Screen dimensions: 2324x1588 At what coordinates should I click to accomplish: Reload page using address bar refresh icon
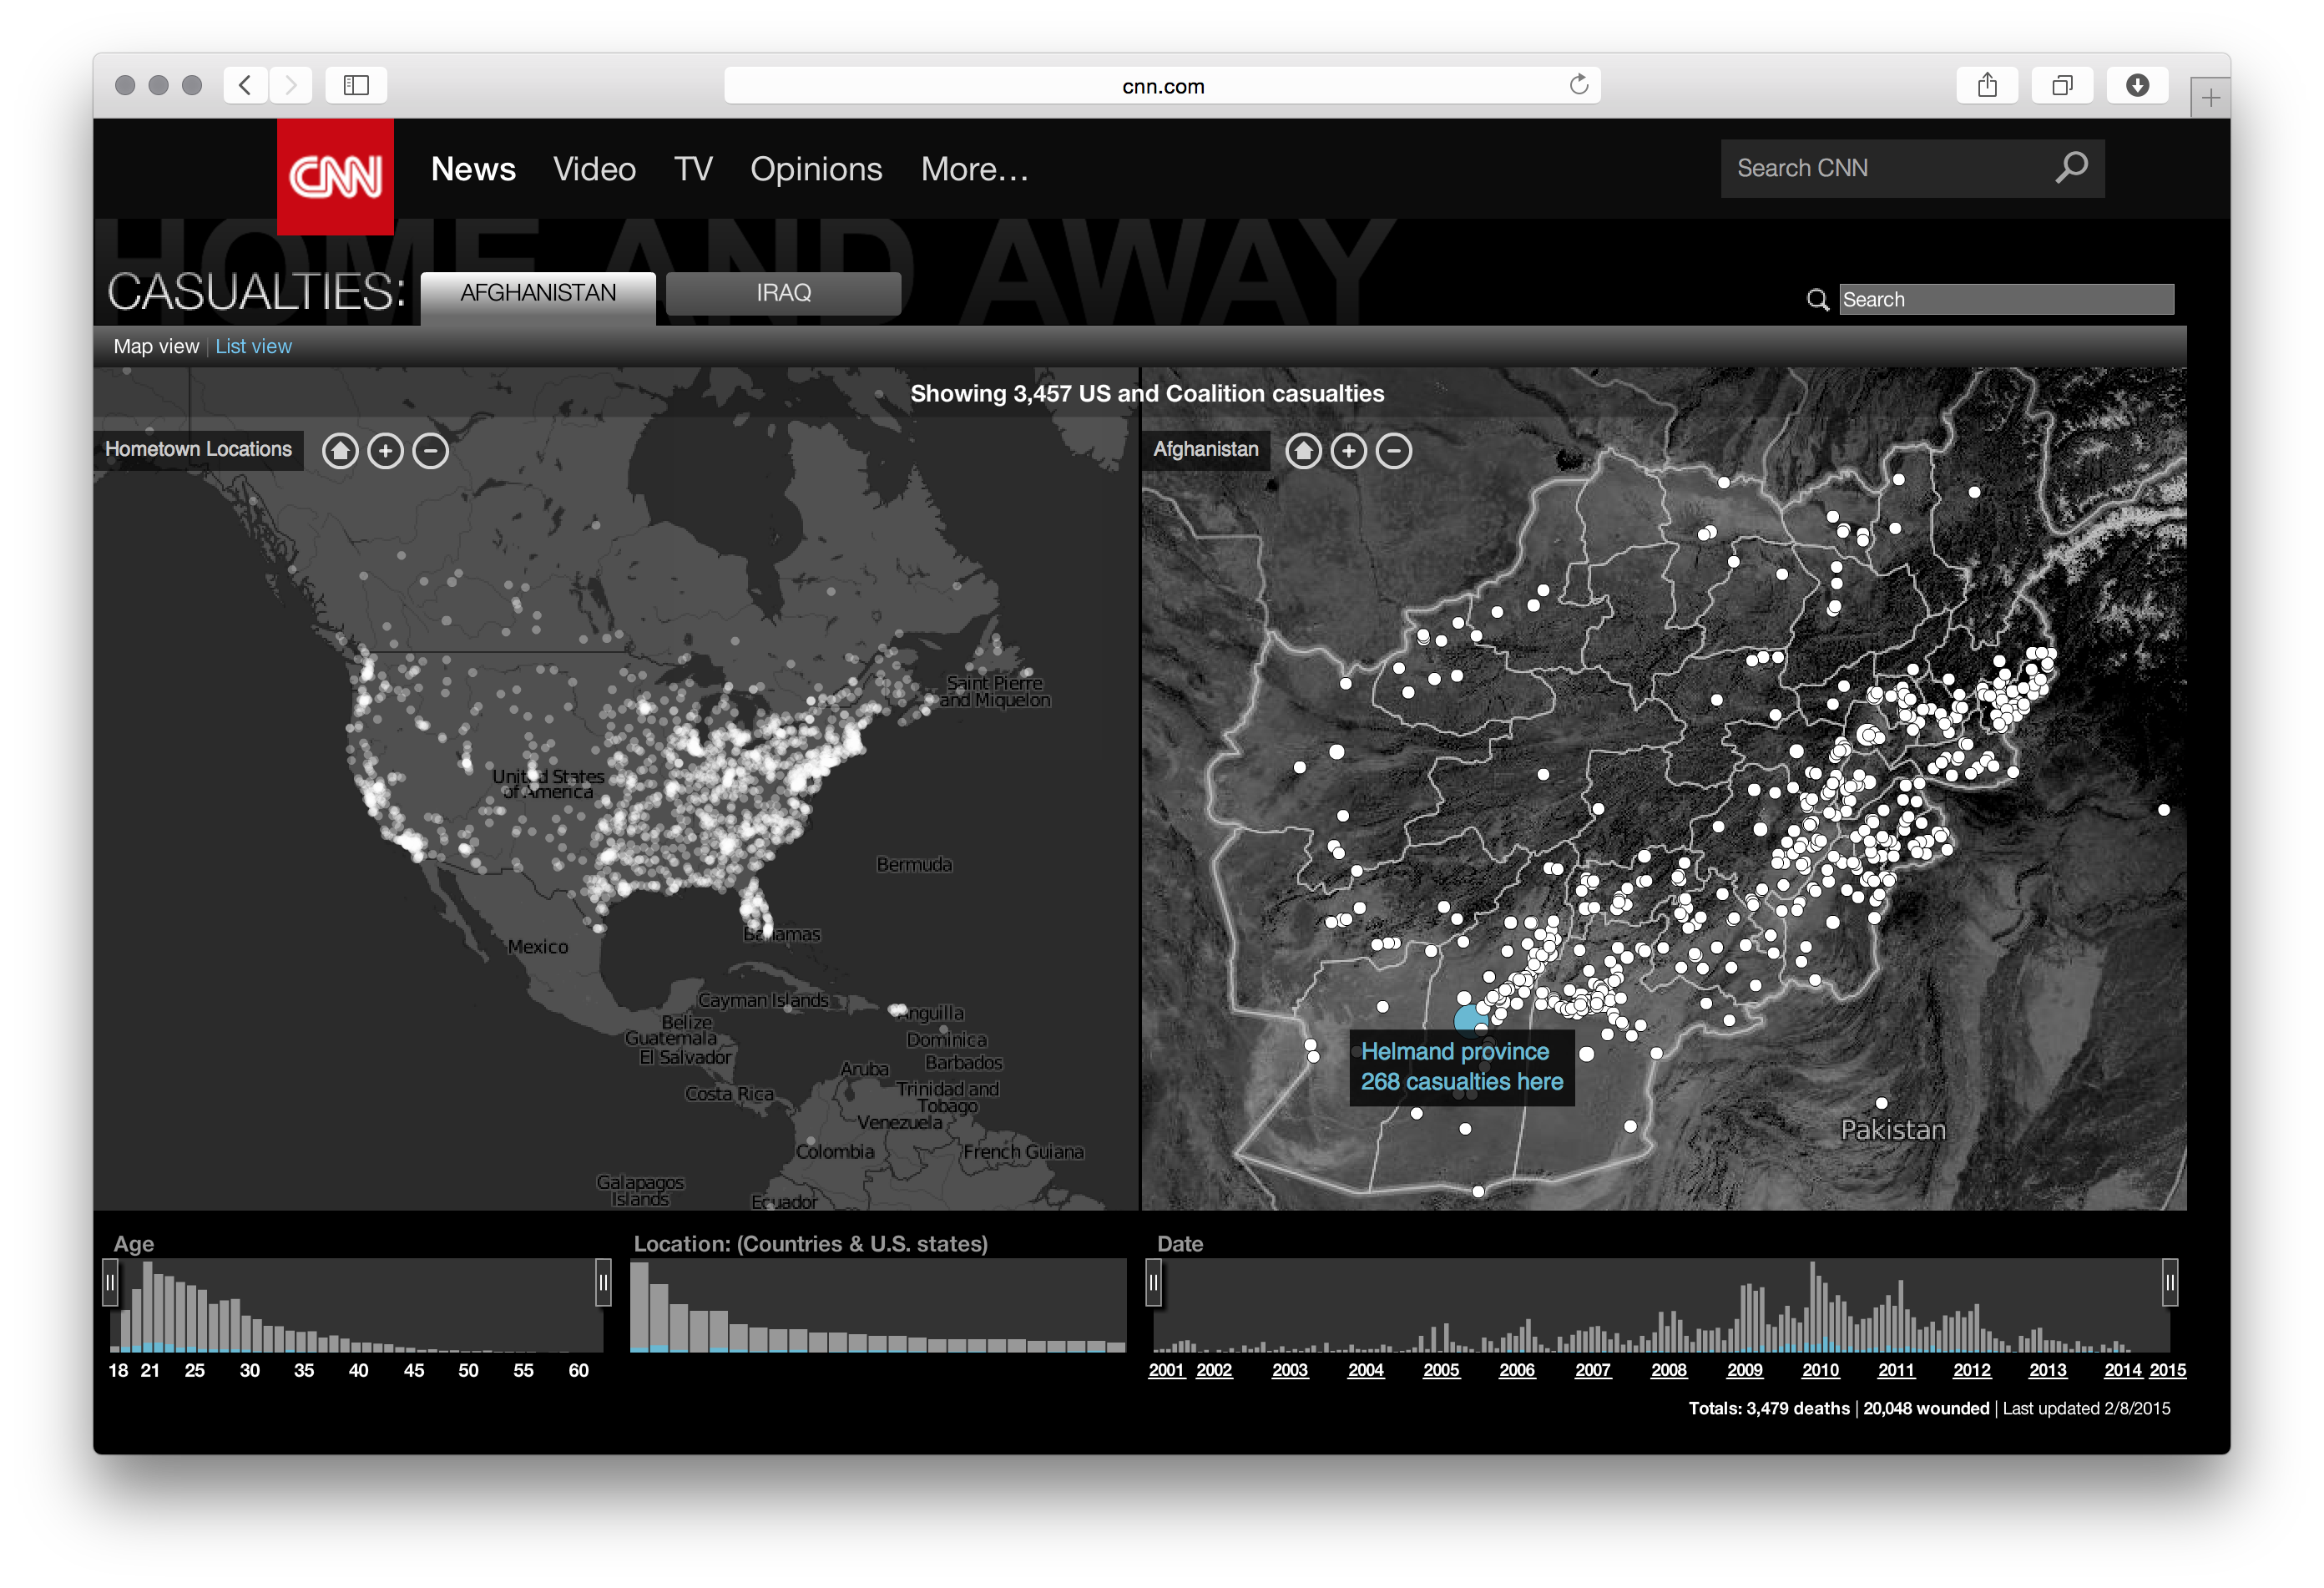(1578, 85)
